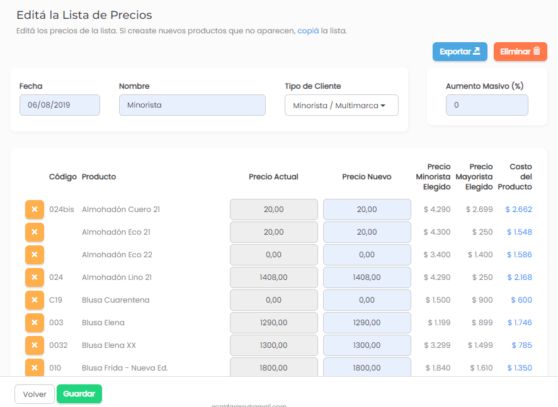The image size is (558, 407).
Task: Select mayorista price $ 1.610
Action: click(x=481, y=368)
